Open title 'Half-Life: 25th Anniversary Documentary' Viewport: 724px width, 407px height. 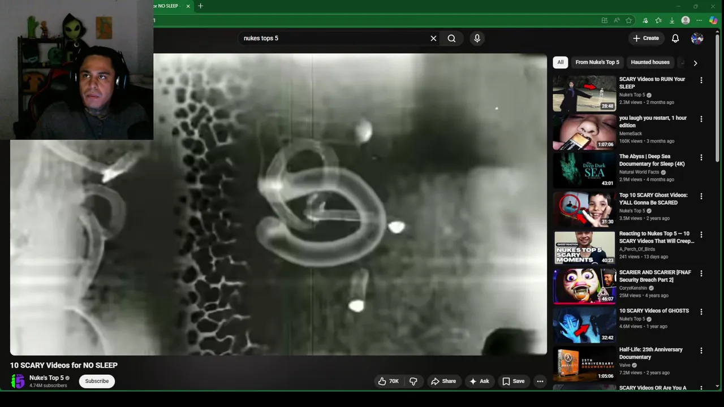[651, 353]
